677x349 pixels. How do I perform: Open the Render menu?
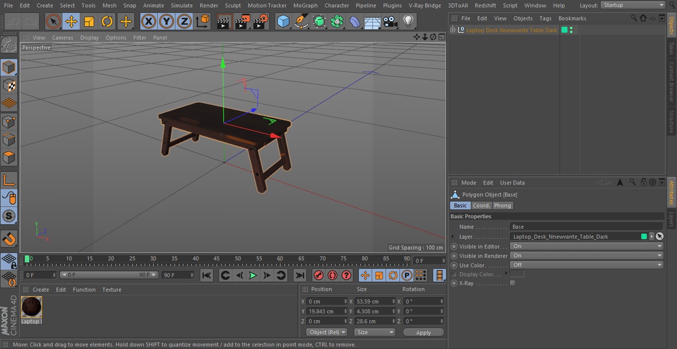point(209,5)
